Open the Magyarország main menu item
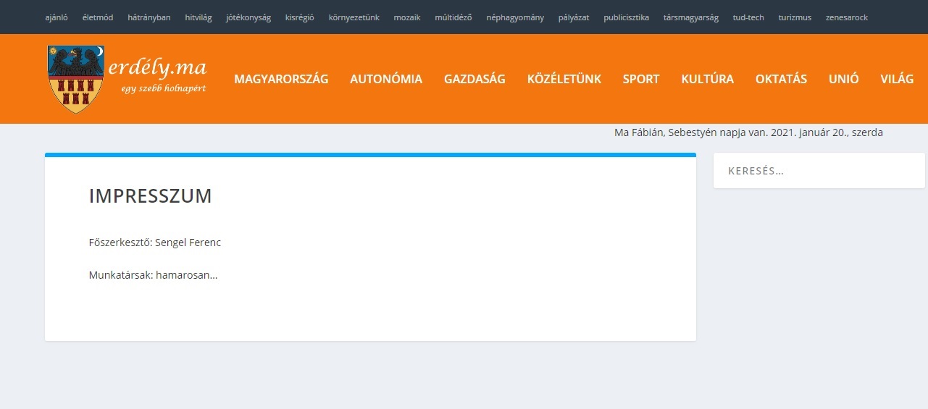The height and width of the screenshot is (409, 928). coord(281,80)
